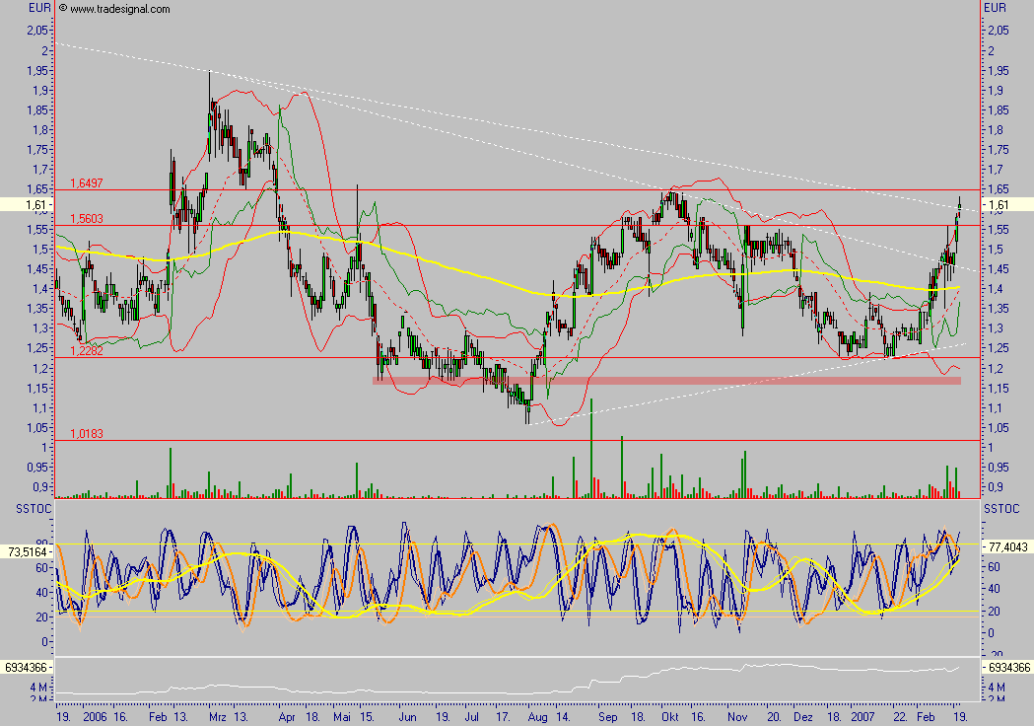Select the 73,5164 stochastic value marker
Viewport: 1034px width, 726px height.
26,551
